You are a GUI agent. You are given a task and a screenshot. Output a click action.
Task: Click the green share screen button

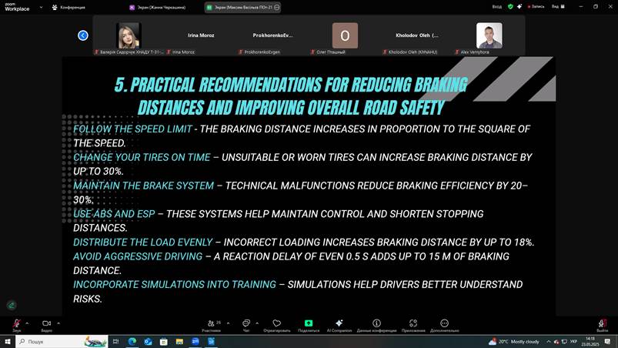(x=309, y=324)
